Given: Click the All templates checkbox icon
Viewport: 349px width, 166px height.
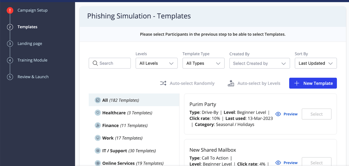Looking at the screenshot, I should tap(98, 100).
